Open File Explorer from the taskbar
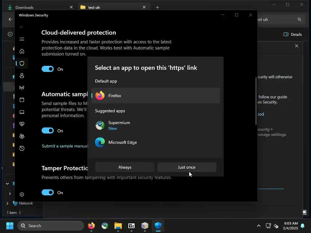311x233 pixels. pos(118,226)
